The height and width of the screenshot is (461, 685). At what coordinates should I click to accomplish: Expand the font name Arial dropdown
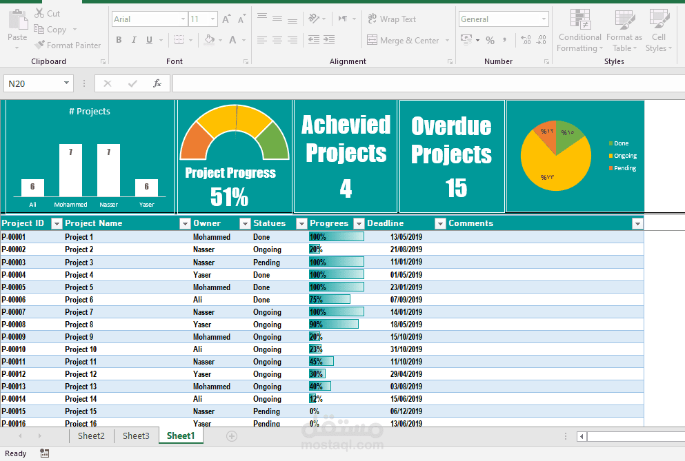pyautogui.click(x=183, y=19)
